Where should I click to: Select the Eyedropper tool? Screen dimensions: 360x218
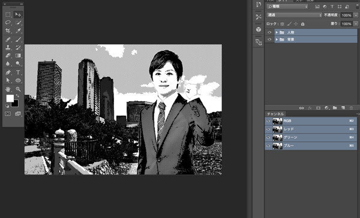point(18,31)
